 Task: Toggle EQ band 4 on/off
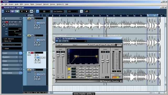pyautogui.click(x=69, y=77)
